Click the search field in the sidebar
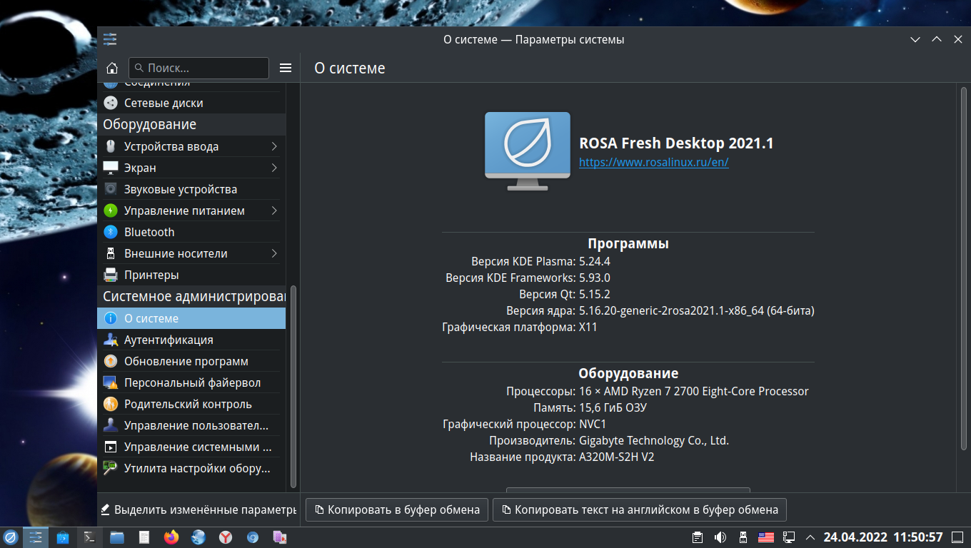 (198, 68)
